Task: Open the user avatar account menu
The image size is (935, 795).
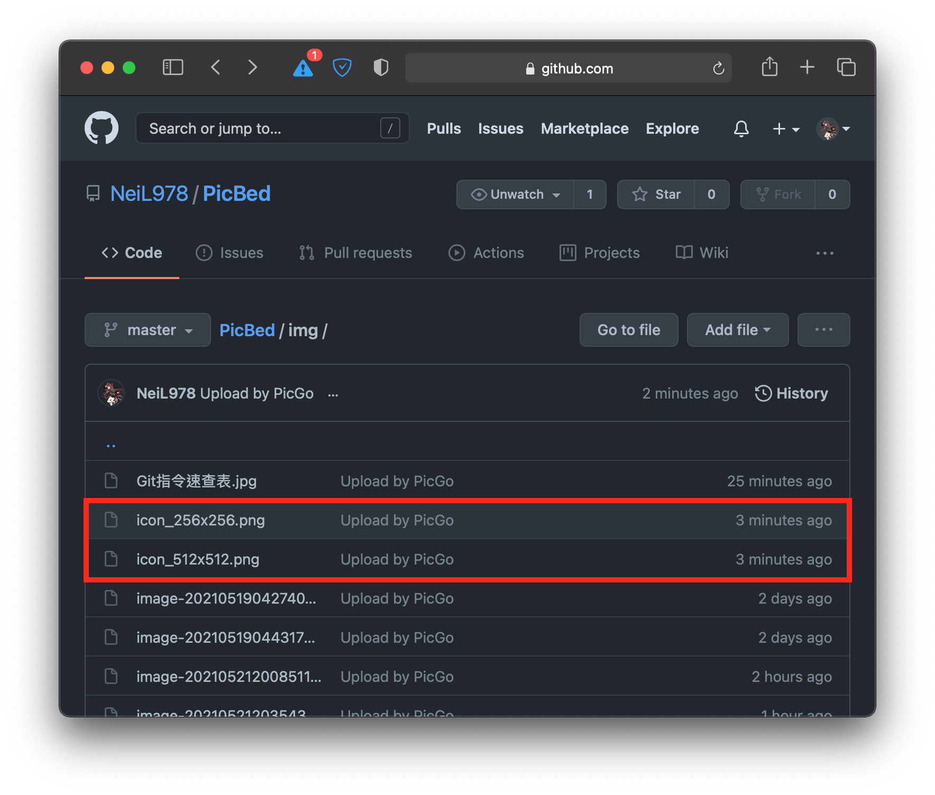Action: click(x=833, y=128)
